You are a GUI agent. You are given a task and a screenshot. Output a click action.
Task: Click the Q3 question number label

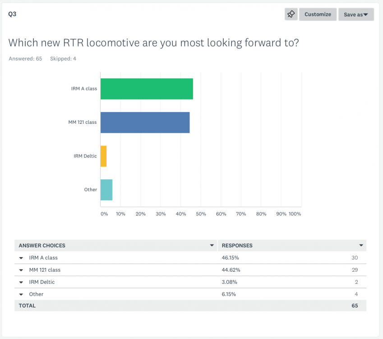(12, 14)
